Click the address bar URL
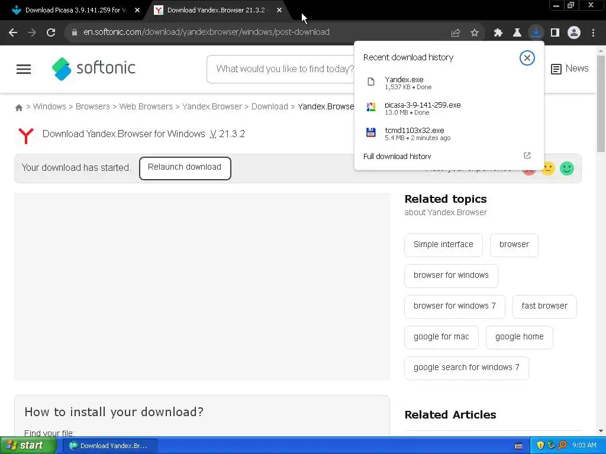The height and width of the screenshot is (454, 606). click(x=207, y=33)
